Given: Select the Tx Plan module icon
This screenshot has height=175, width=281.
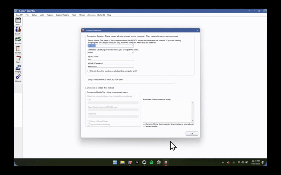Looking at the screenshot, I should click(x=18, y=49).
